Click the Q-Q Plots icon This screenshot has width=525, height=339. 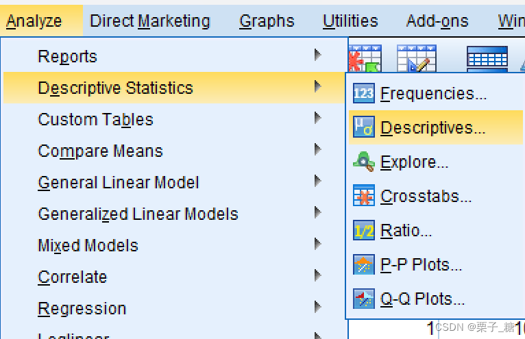[364, 299]
